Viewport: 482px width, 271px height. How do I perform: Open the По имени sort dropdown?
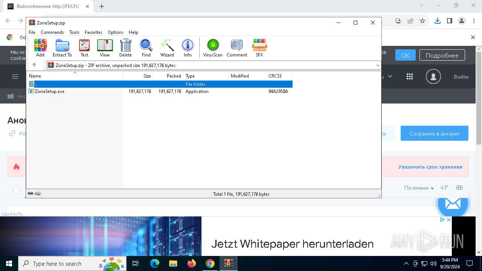[419, 188]
